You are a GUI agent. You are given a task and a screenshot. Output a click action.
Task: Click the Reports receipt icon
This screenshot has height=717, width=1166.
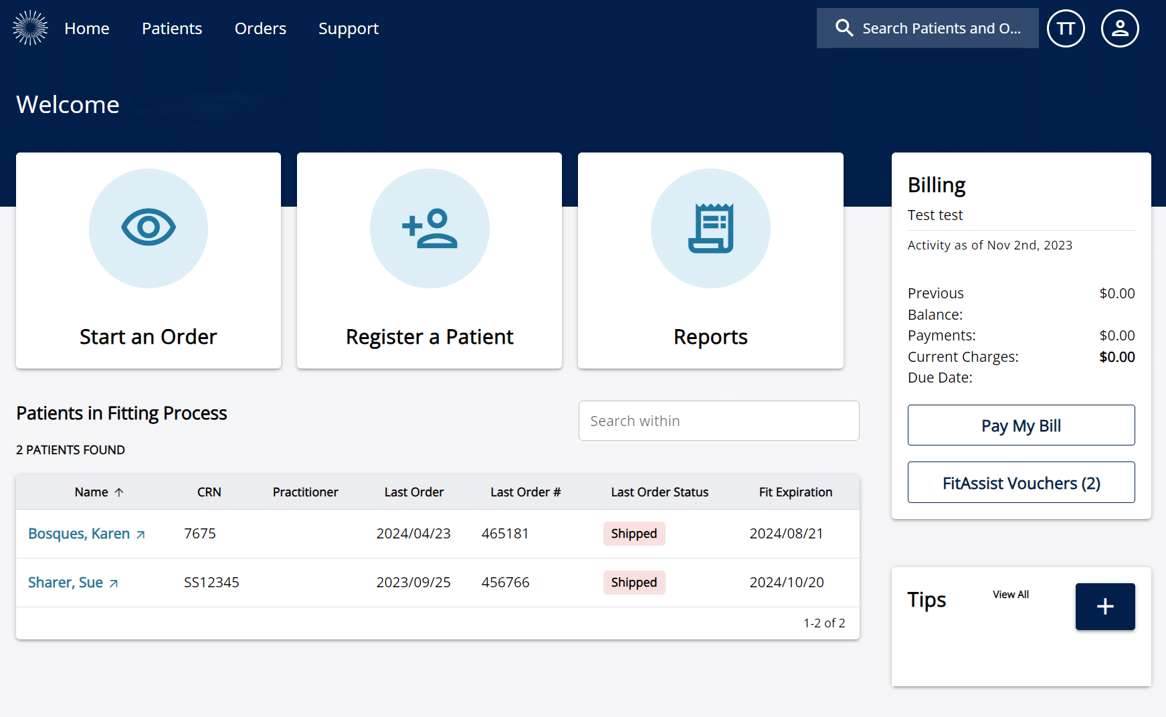click(x=710, y=228)
